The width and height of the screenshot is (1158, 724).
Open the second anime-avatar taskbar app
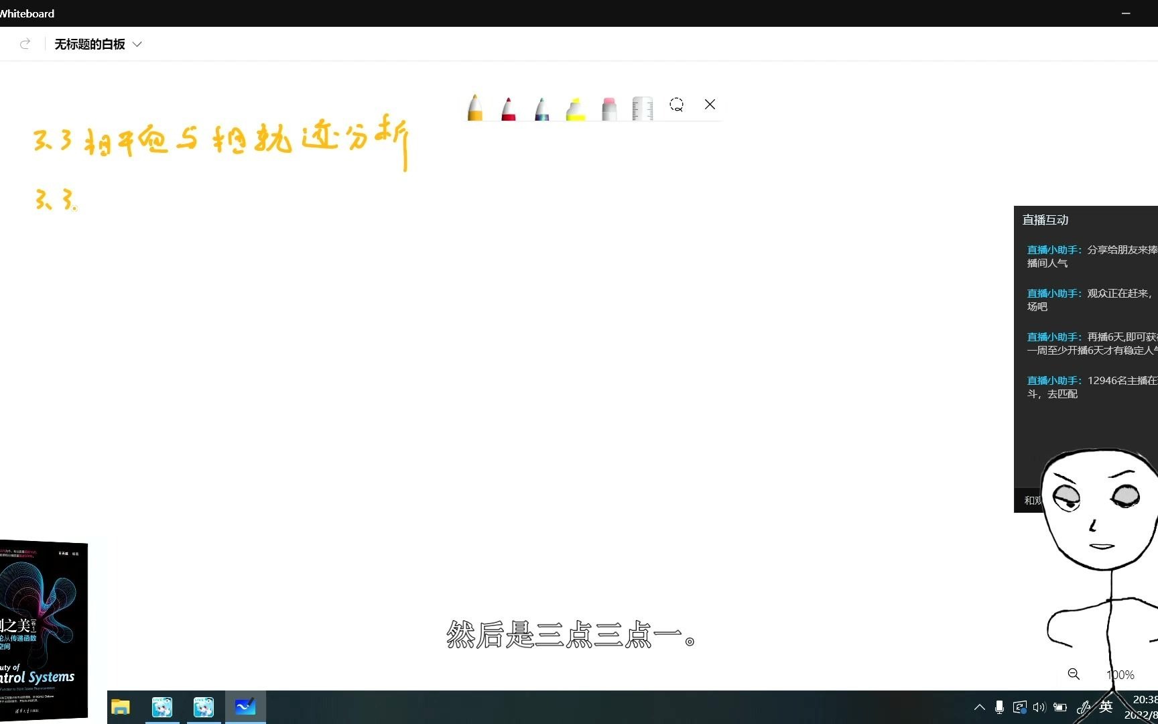[204, 707]
